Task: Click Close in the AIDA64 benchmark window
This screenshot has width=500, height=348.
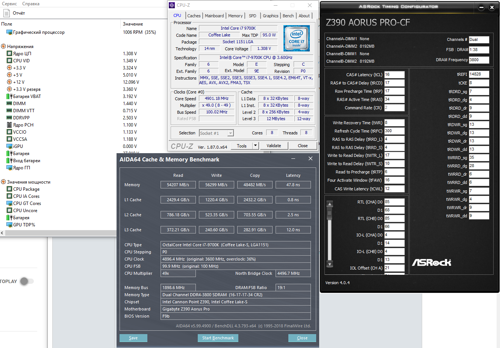Action: coord(302,338)
